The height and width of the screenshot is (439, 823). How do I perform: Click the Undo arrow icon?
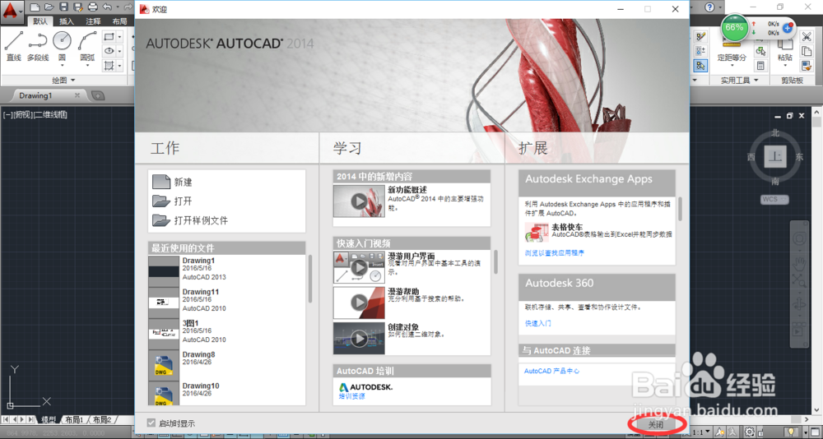pos(107,7)
